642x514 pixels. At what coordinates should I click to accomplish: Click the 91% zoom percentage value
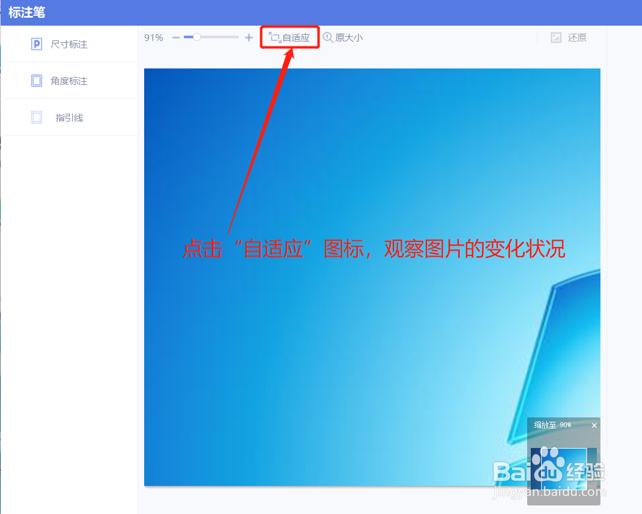153,38
